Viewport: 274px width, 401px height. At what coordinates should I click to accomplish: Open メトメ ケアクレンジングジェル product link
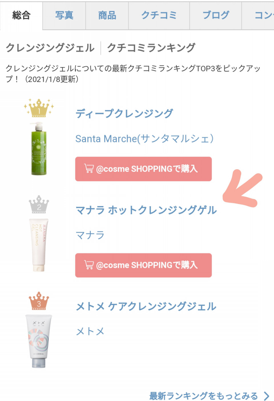click(146, 306)
